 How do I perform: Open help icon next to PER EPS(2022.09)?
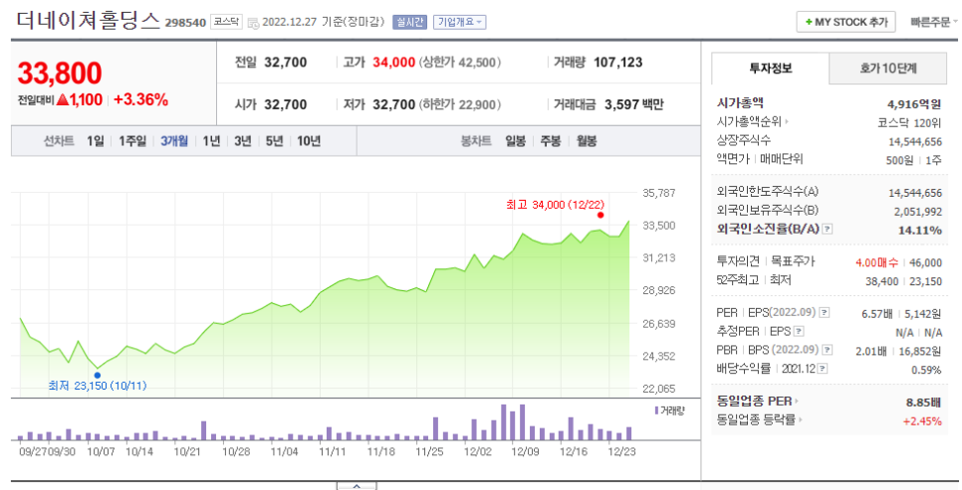point(824,312)
